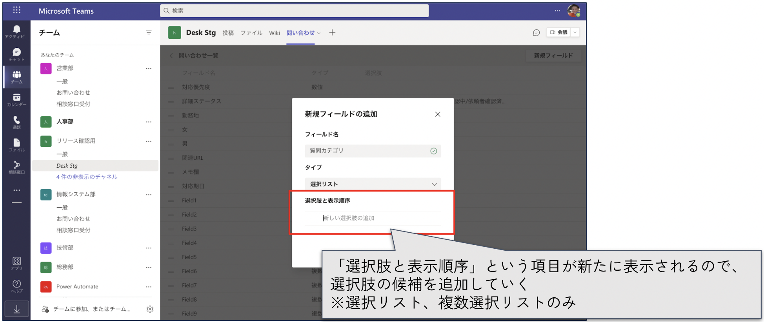The width and height of the screenshot is (764, 322).
Task: Open manage teams gear icon
Action: pyautogui.click(x=150, y=309)
